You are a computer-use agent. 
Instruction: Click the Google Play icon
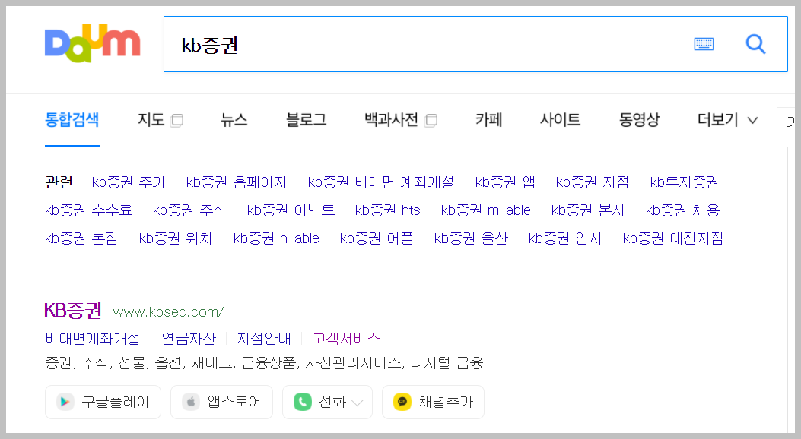click(x=65, y=402)
